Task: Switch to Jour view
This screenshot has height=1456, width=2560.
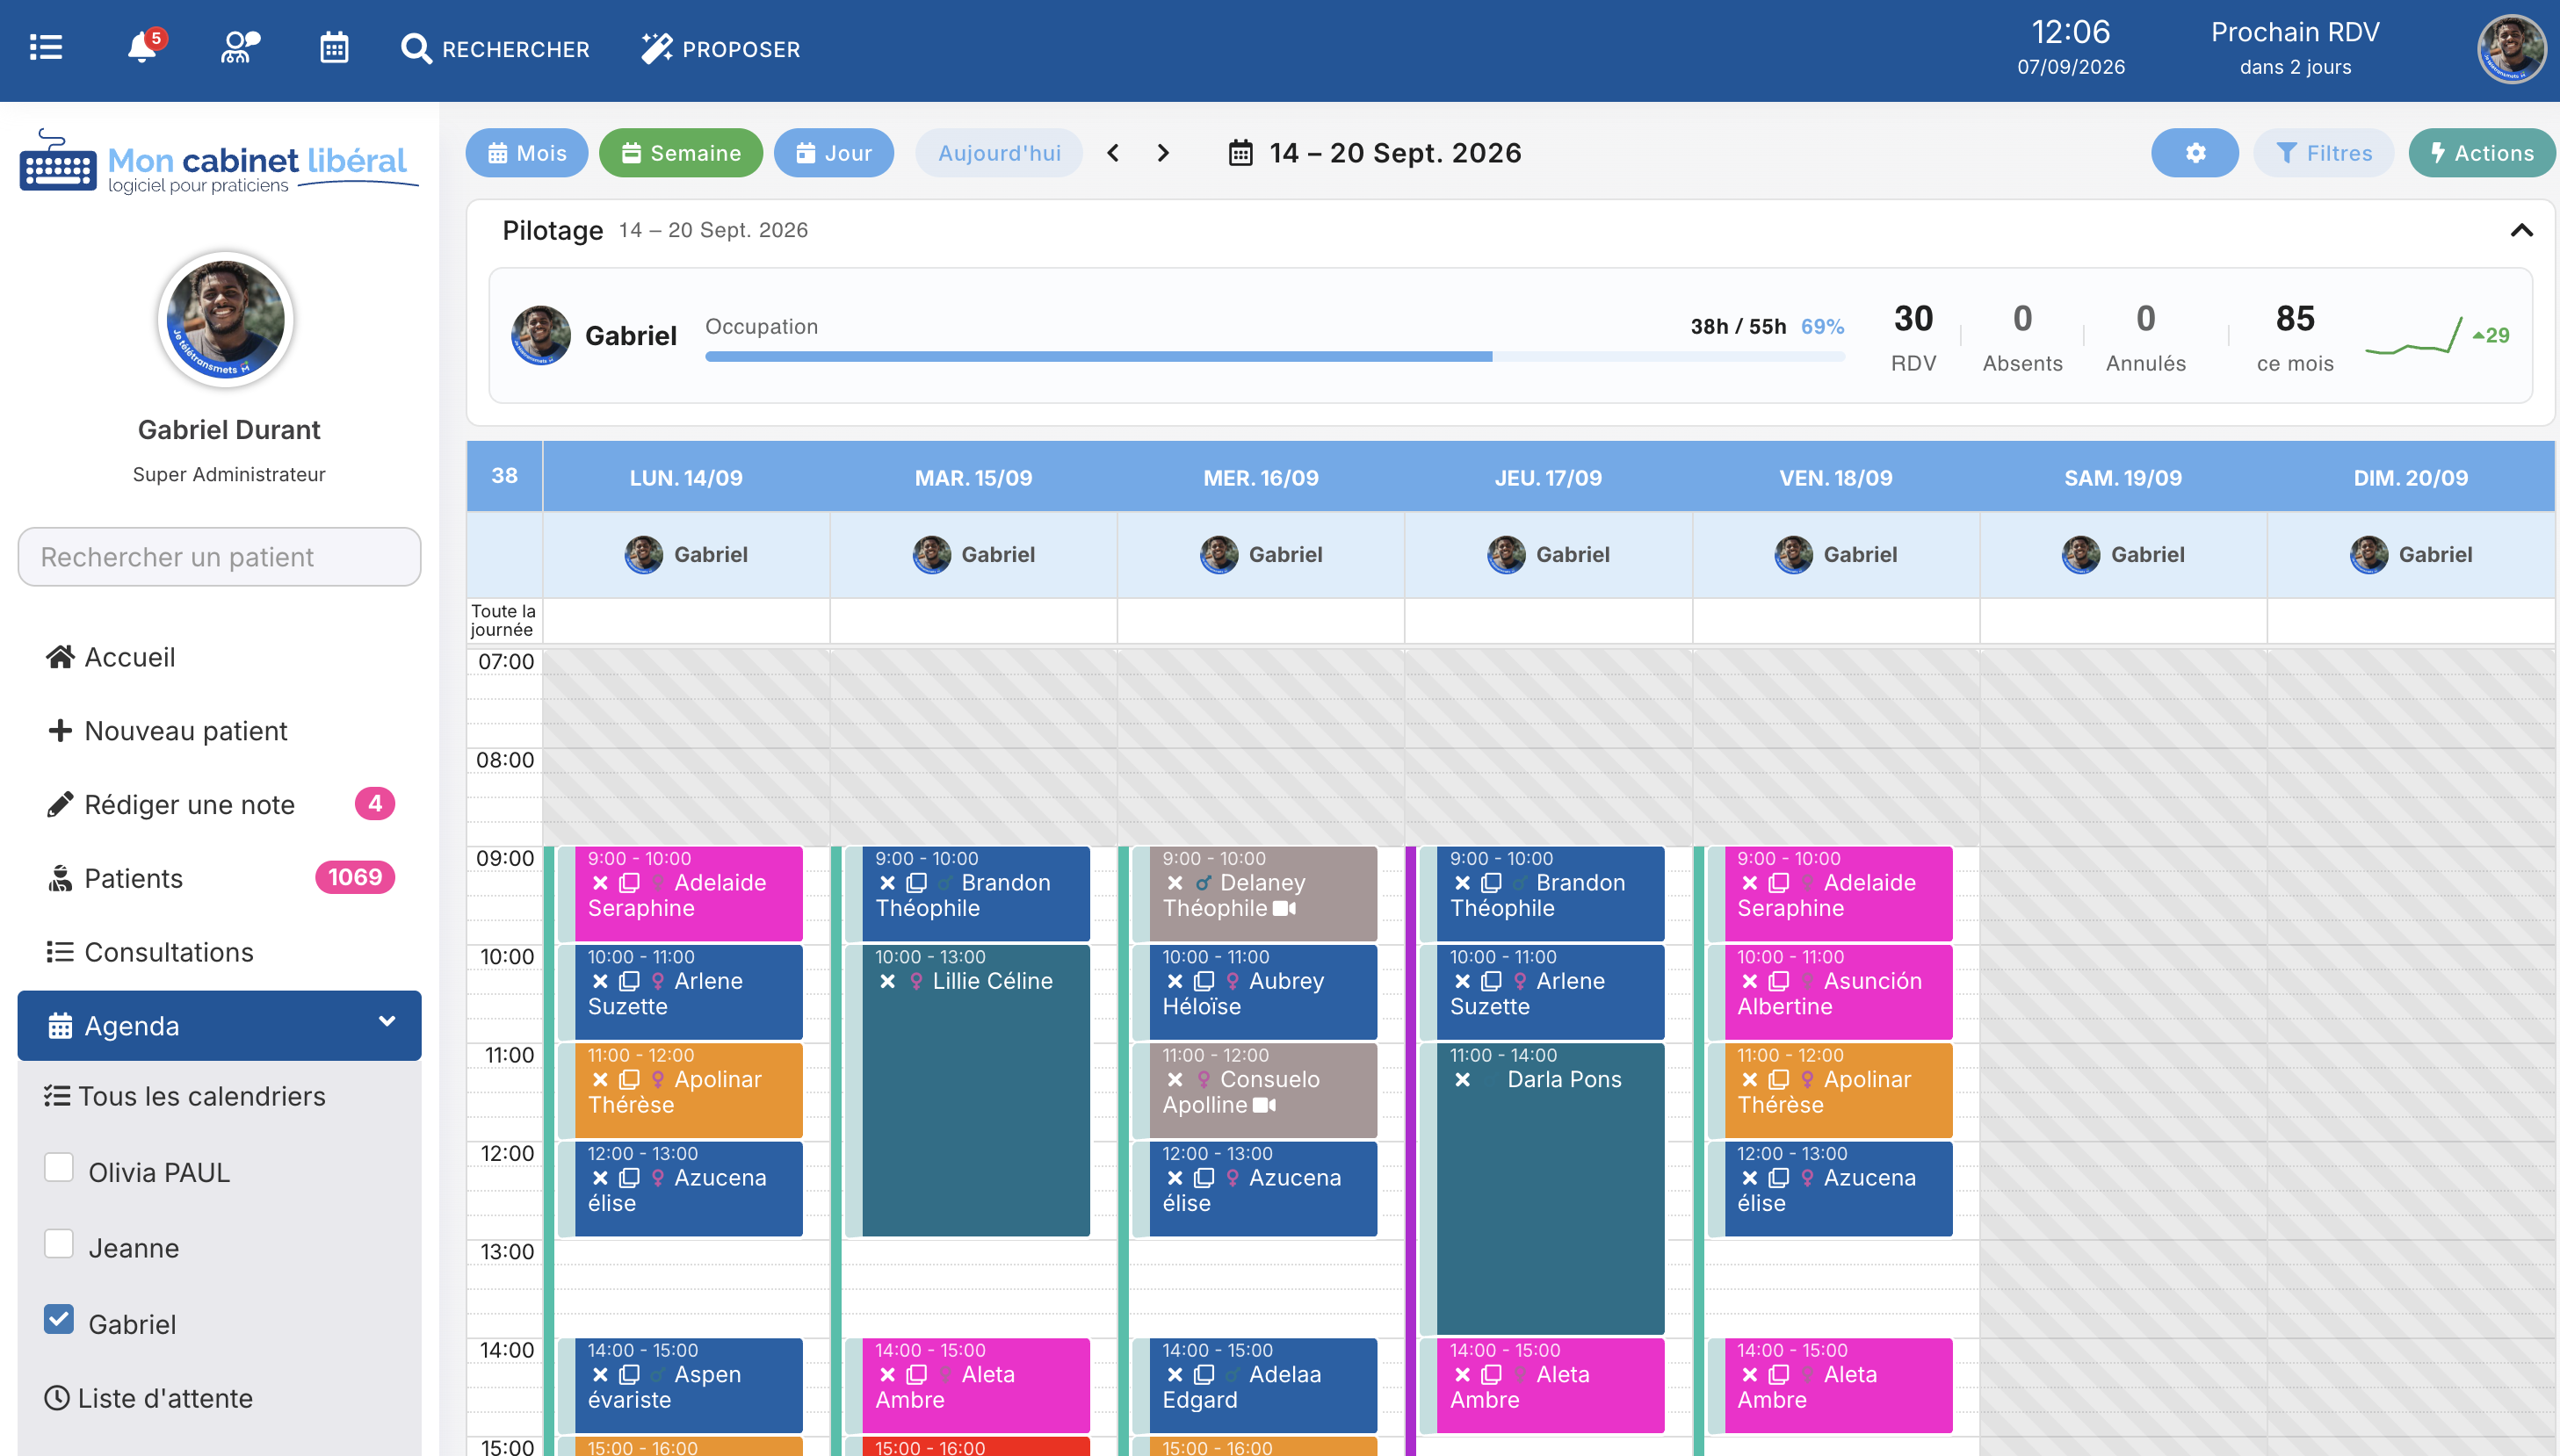Action: [834, 153]
